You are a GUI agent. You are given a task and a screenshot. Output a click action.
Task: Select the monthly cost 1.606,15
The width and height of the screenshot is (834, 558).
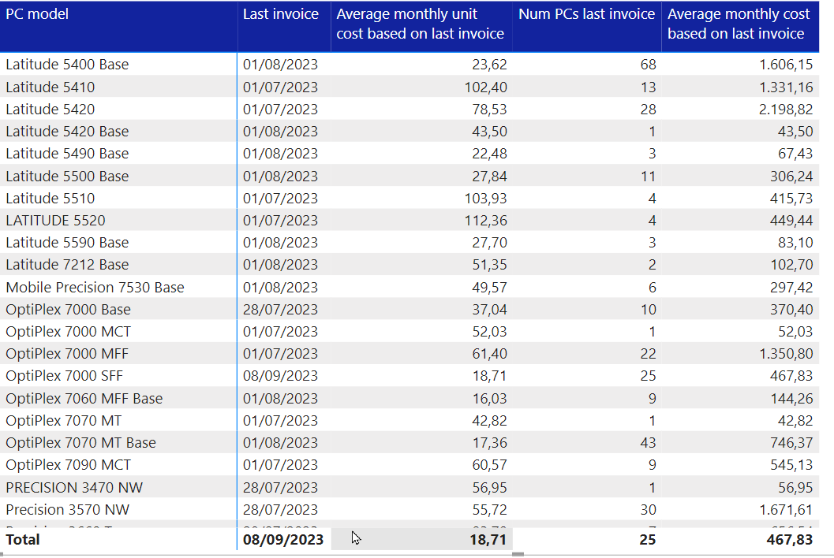786,65
